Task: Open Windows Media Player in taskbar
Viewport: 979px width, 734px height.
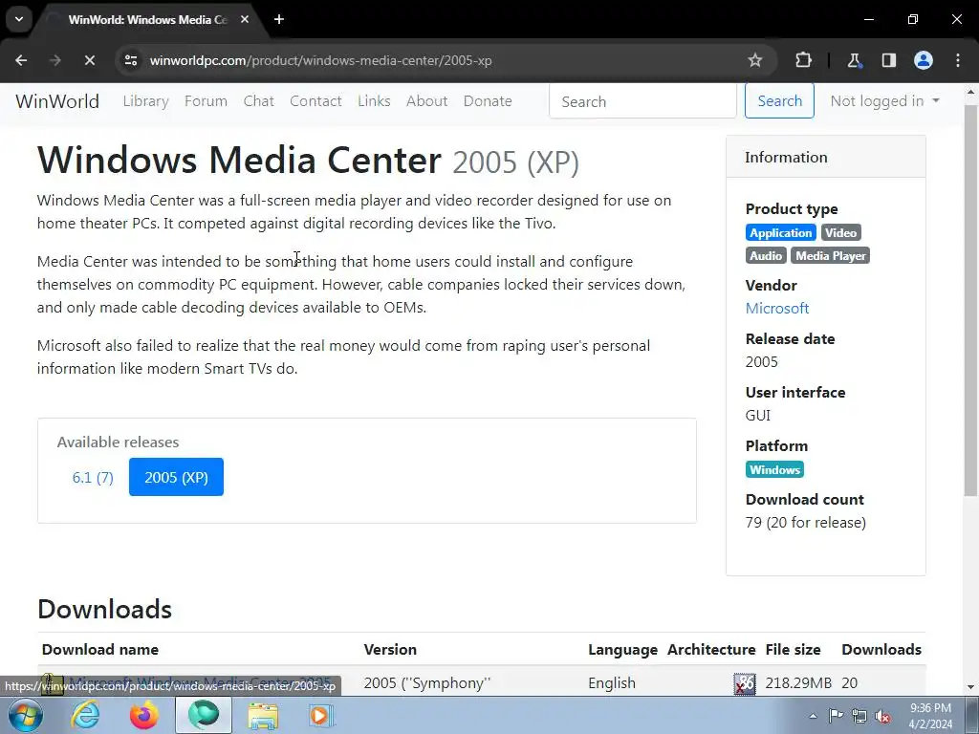Action: tap(321, 715)
